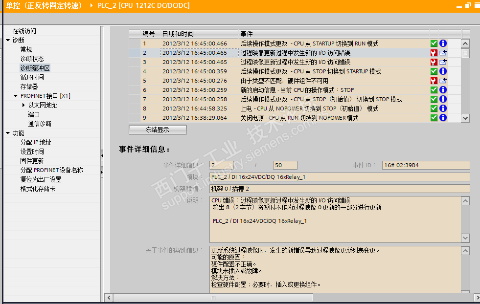The image size is (480, 304).
Task: Select 常规 under 诊断
Action: (26, 49)
